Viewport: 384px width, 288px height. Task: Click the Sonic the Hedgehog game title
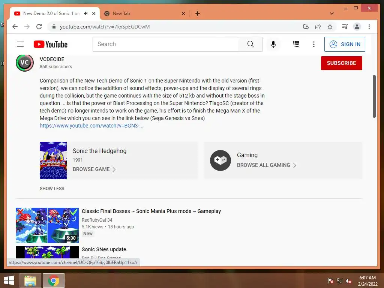[x=99, y=151]
